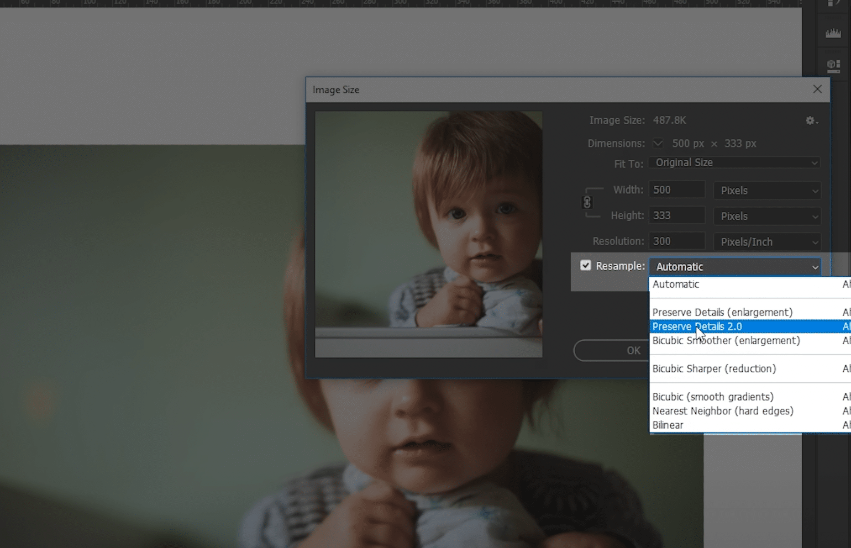Click the Image Size dialog title
This screenshot has height=548, width=851.
[336, 90]
